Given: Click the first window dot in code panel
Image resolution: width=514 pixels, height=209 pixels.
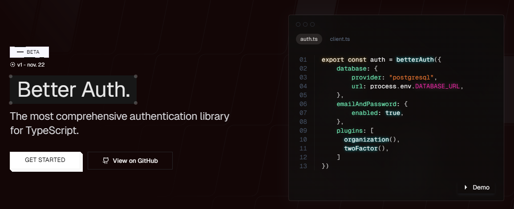Looking at the screenshot, I should click(298, 24).
